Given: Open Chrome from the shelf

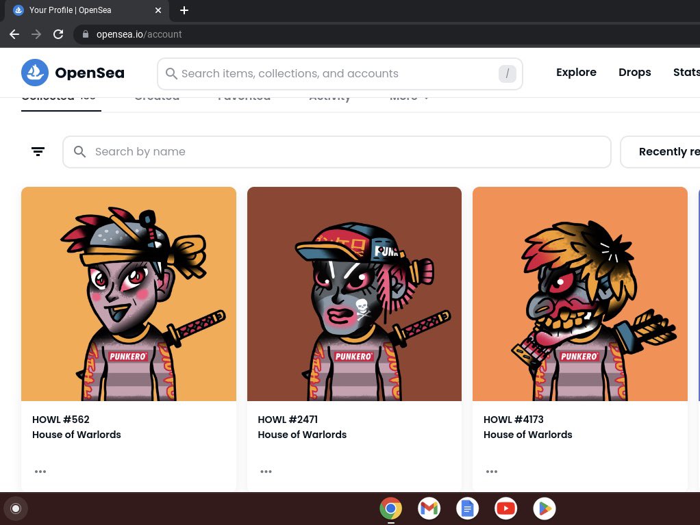Looking at the screenshot, I should (x=390, y=509).
